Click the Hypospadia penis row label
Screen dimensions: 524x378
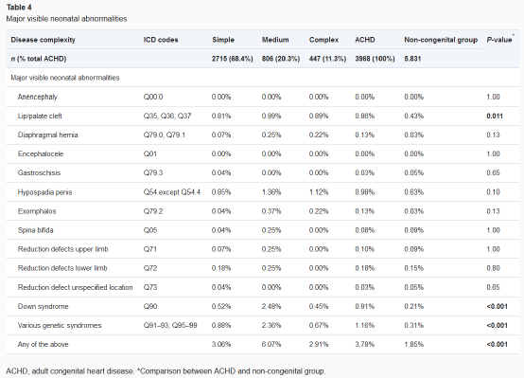44,192
